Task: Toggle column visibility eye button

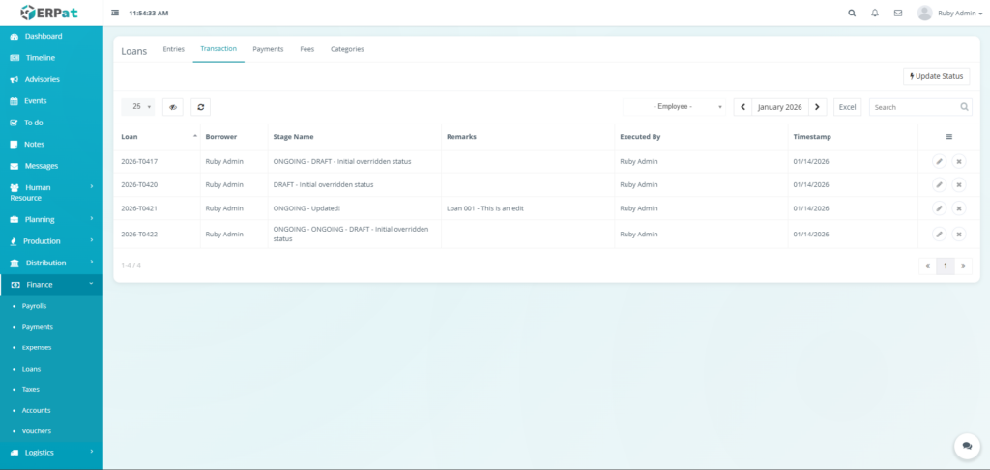Action: [173, 107]
